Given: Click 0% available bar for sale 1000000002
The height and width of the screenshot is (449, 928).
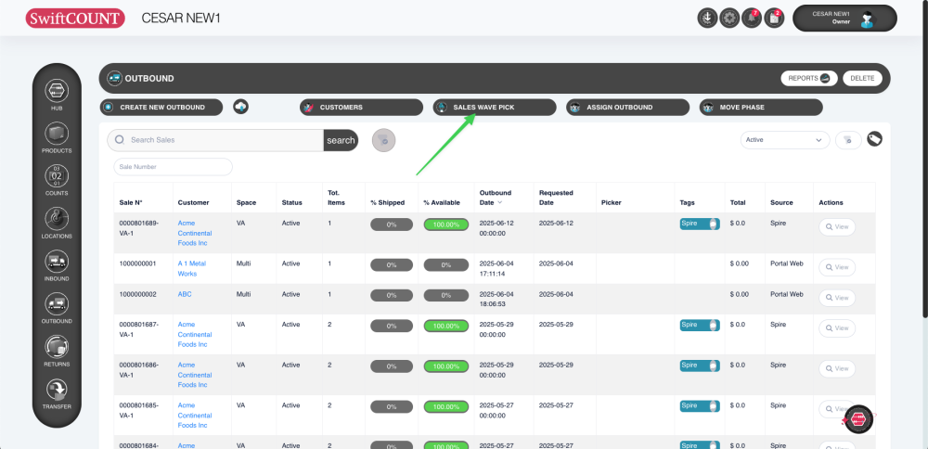Looking at the screenshot, I should (x=446, y=295).
